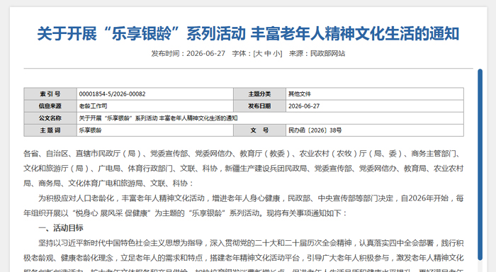The width and height of the screenshot is (496, 272).
Task: Set font size to 大 (large)
Action: click(259, 53)
